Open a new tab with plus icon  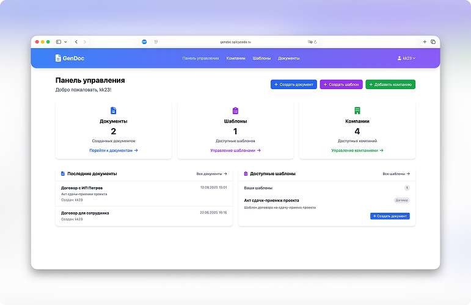[425, 41]
